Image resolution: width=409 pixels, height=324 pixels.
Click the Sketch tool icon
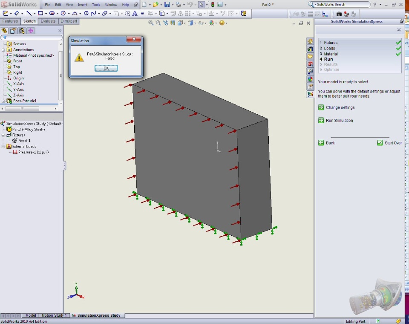click(x=5, y=13)
